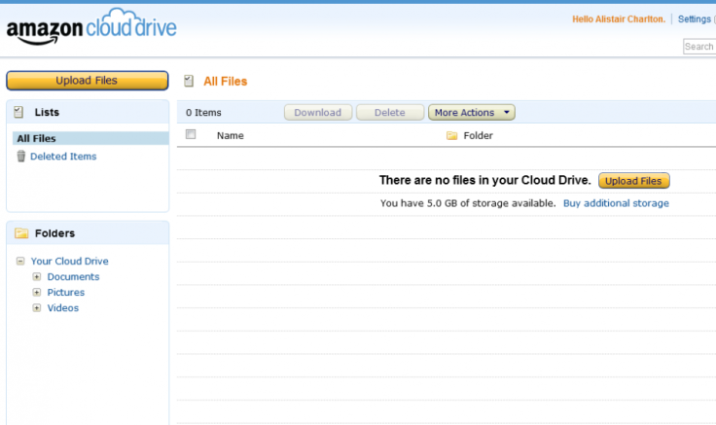Click the 0 Items count text

pyautogui.click(x=203, y=112)
